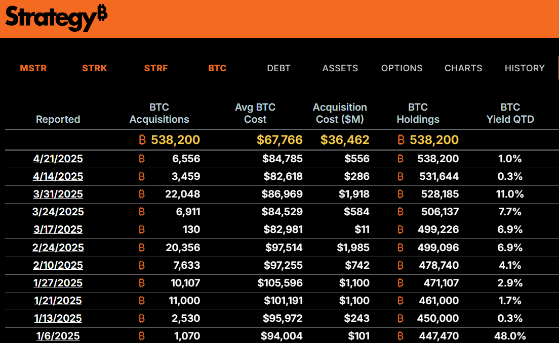Click the Avg BTC Cost column header
This screenshot has height=343, width=559.
pos(255,113)
